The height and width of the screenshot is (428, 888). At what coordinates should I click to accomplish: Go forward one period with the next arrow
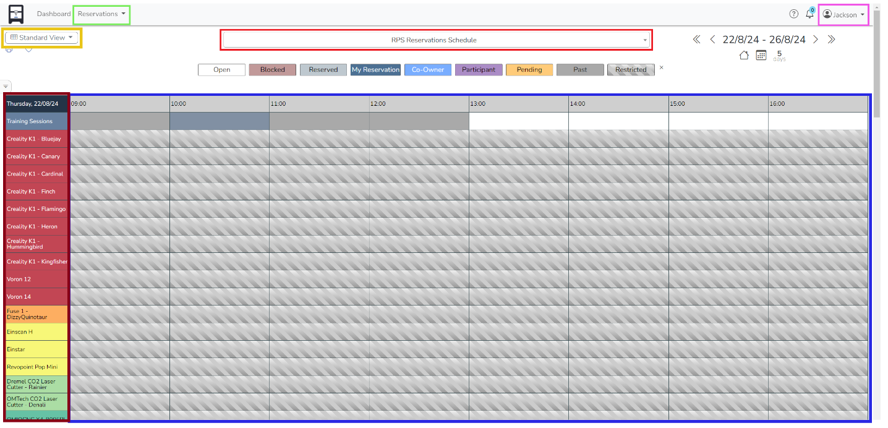click(x=815, y=39)
